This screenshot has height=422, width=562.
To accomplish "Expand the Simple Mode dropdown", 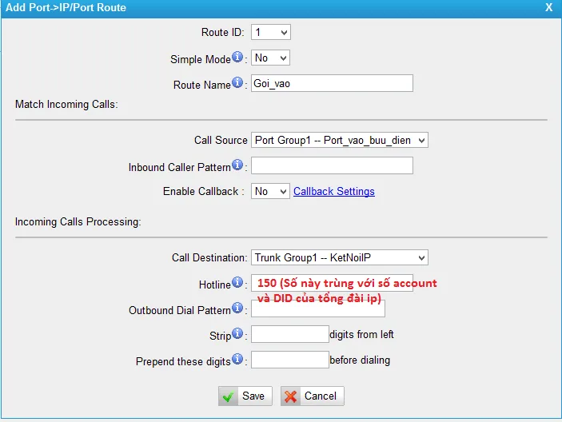I will pyautogui.click(x=270, y=58).
